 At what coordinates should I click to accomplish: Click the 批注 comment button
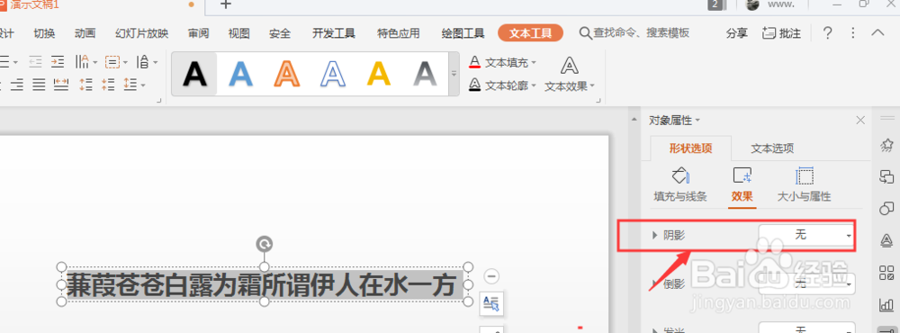click(782, 33)
